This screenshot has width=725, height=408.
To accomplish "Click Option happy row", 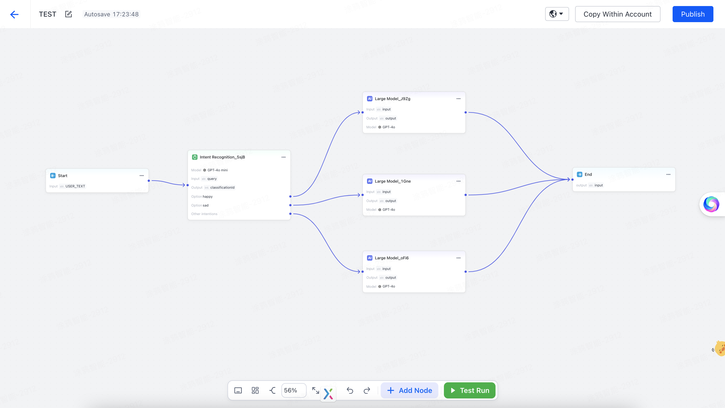I will point(239,196).
